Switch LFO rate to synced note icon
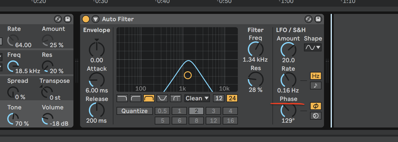The width and height of the screenshot is (398, 142). coord(315,86)
